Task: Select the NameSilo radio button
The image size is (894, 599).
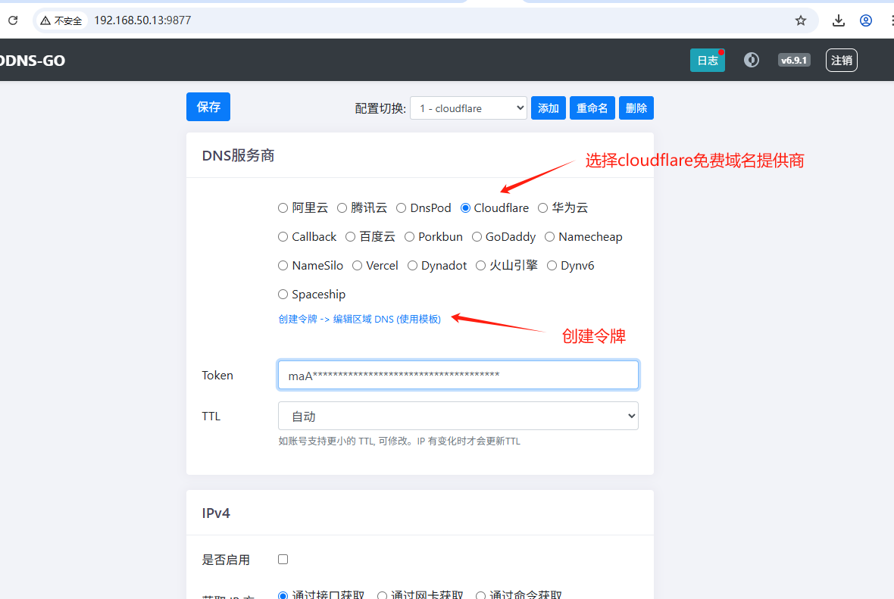Action: pyautogui.click(x=283, y=266)
